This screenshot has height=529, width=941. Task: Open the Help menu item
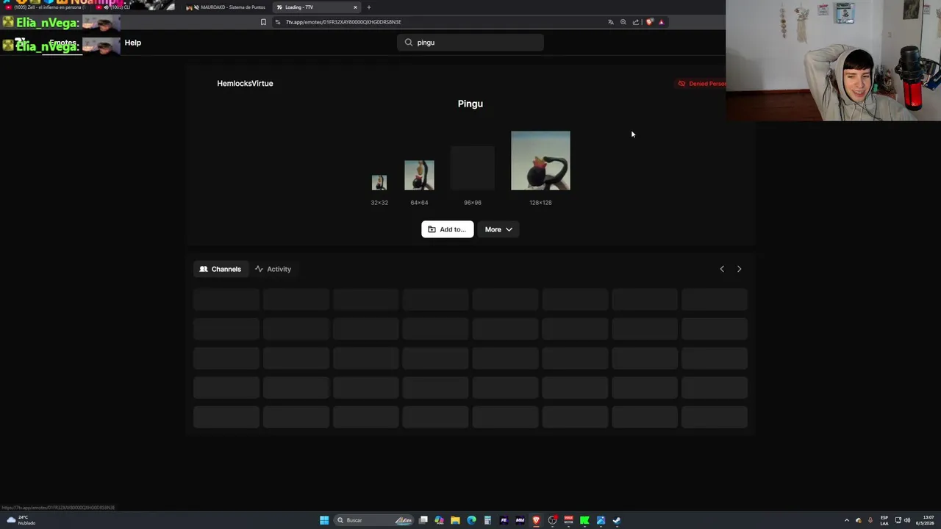pos(133,43)
